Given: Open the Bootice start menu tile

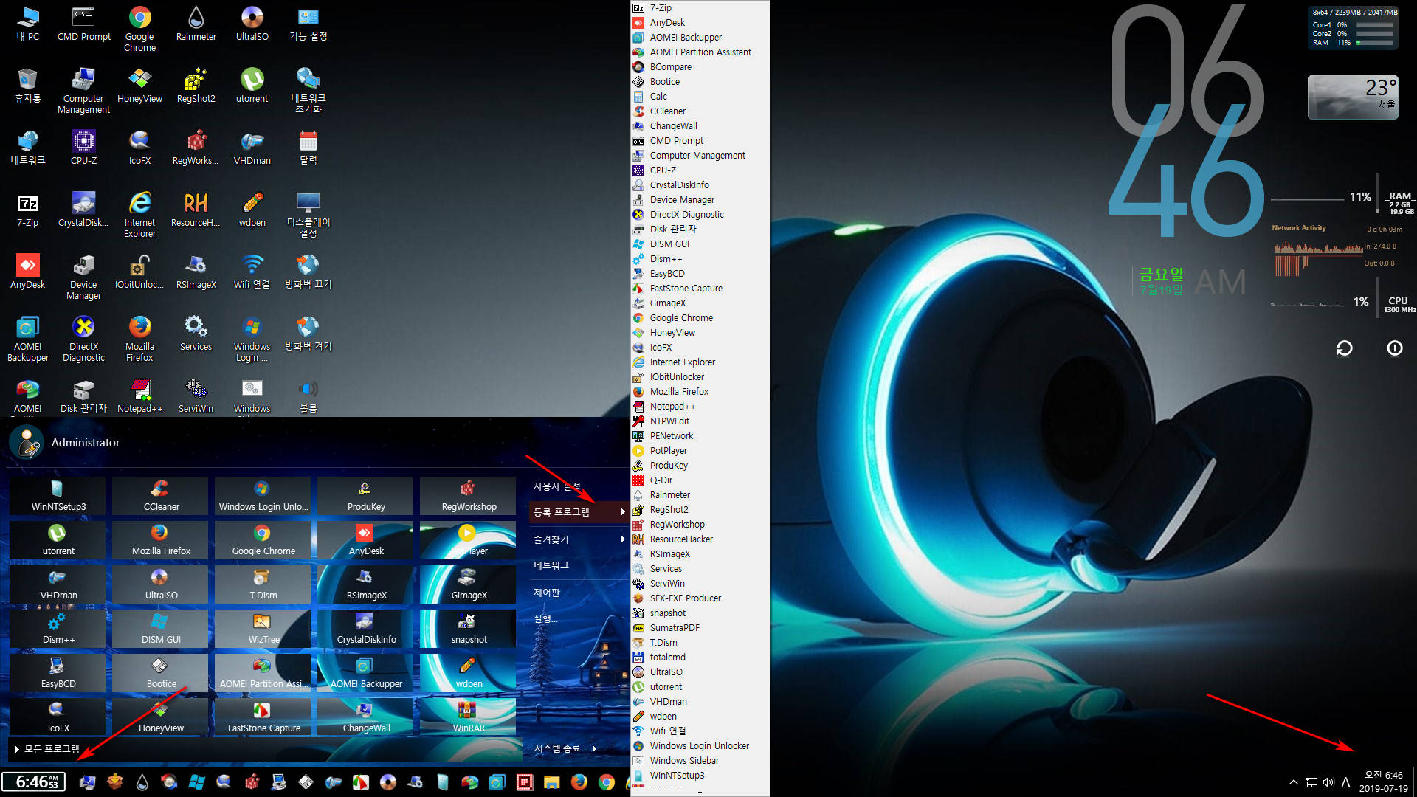Looking at the screenshot, I should pyautogui.click(x=161, y=673).
